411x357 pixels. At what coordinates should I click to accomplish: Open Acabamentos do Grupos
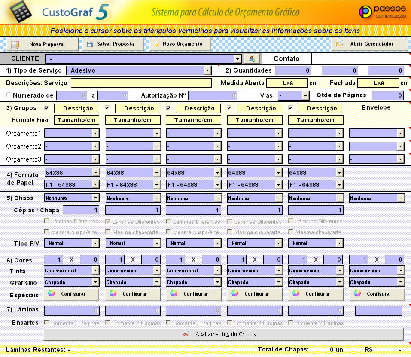[224, 334]
